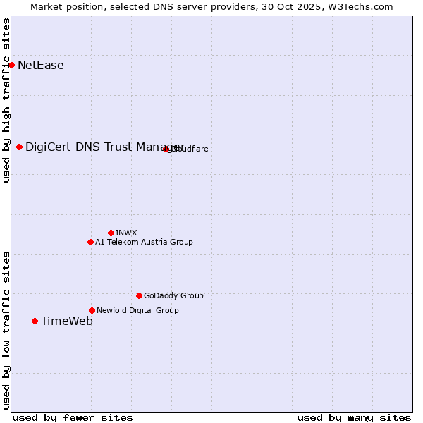Click the TimeWeb text label

[x=67, y=321]
